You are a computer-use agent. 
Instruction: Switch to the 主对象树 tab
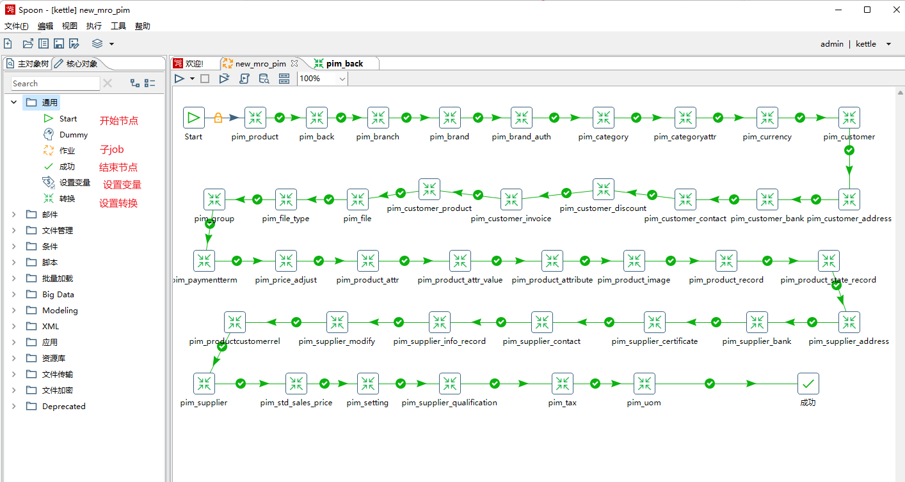[x=28, y=63]
